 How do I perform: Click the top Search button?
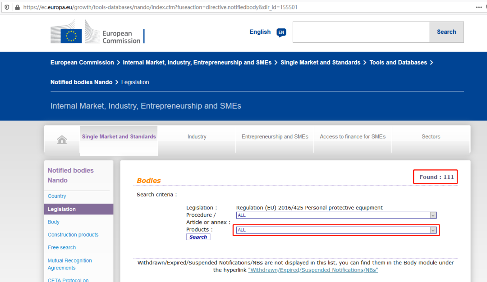446,32
